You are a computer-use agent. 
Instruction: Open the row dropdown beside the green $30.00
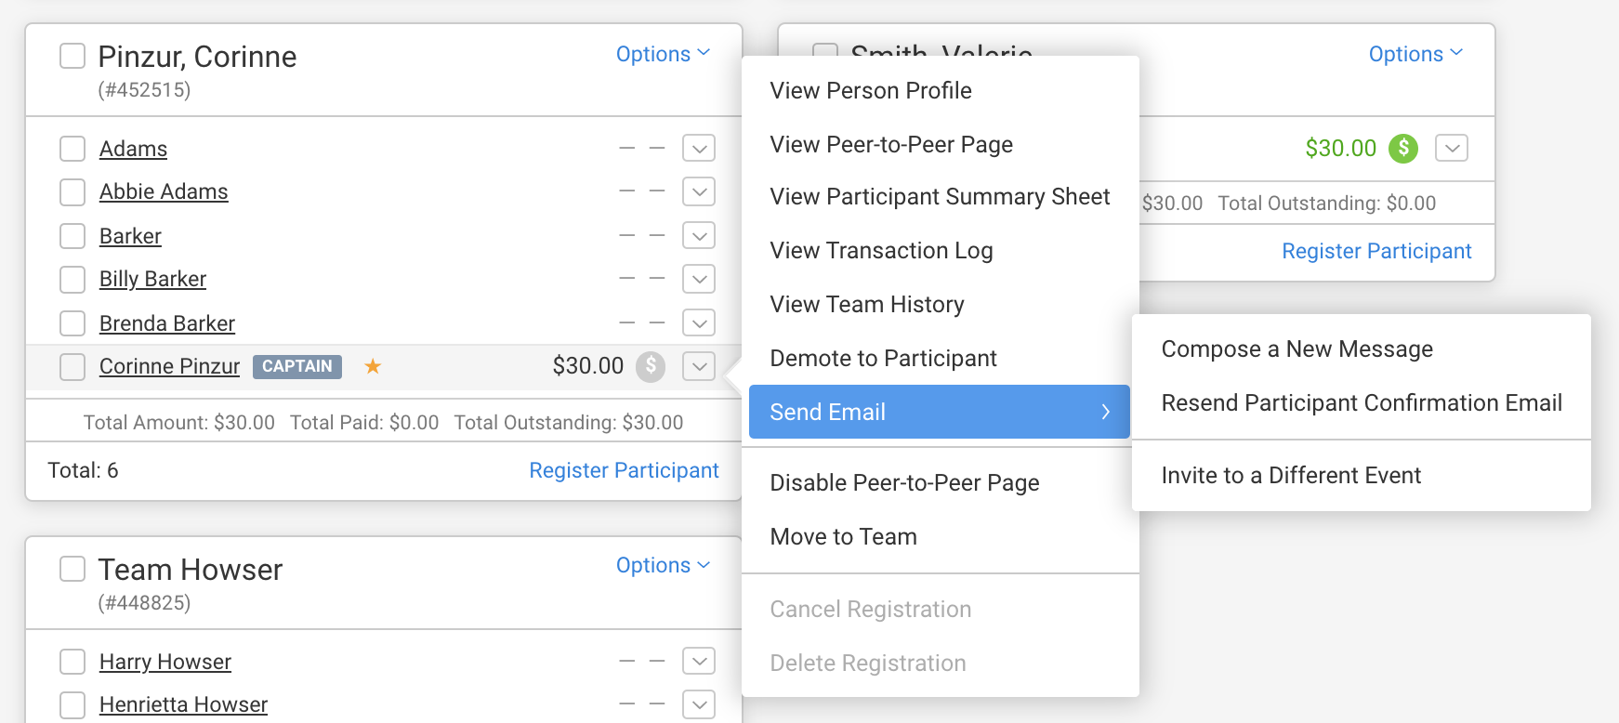(x=1452, y=148)
